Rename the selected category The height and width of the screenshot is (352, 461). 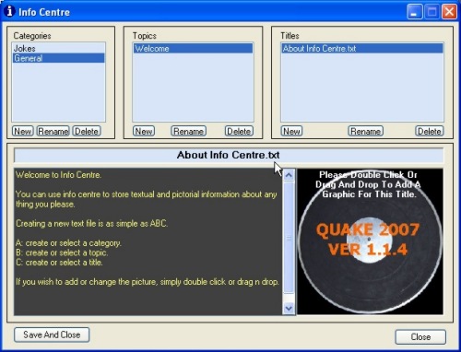pos(53,131)
